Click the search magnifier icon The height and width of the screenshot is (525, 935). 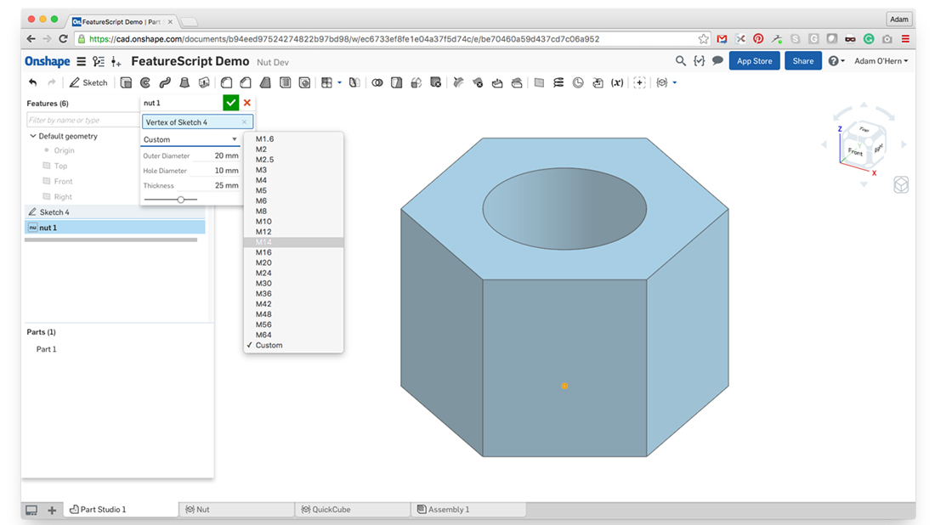point(680,61)
